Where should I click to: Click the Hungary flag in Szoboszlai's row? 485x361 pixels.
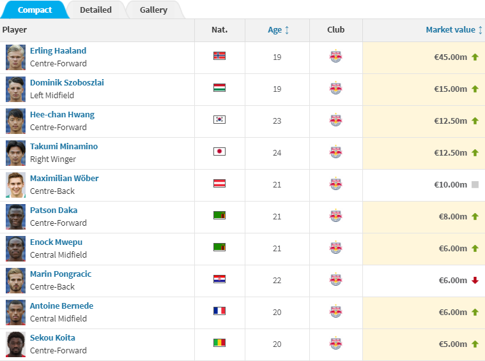[x=219, y=88]
